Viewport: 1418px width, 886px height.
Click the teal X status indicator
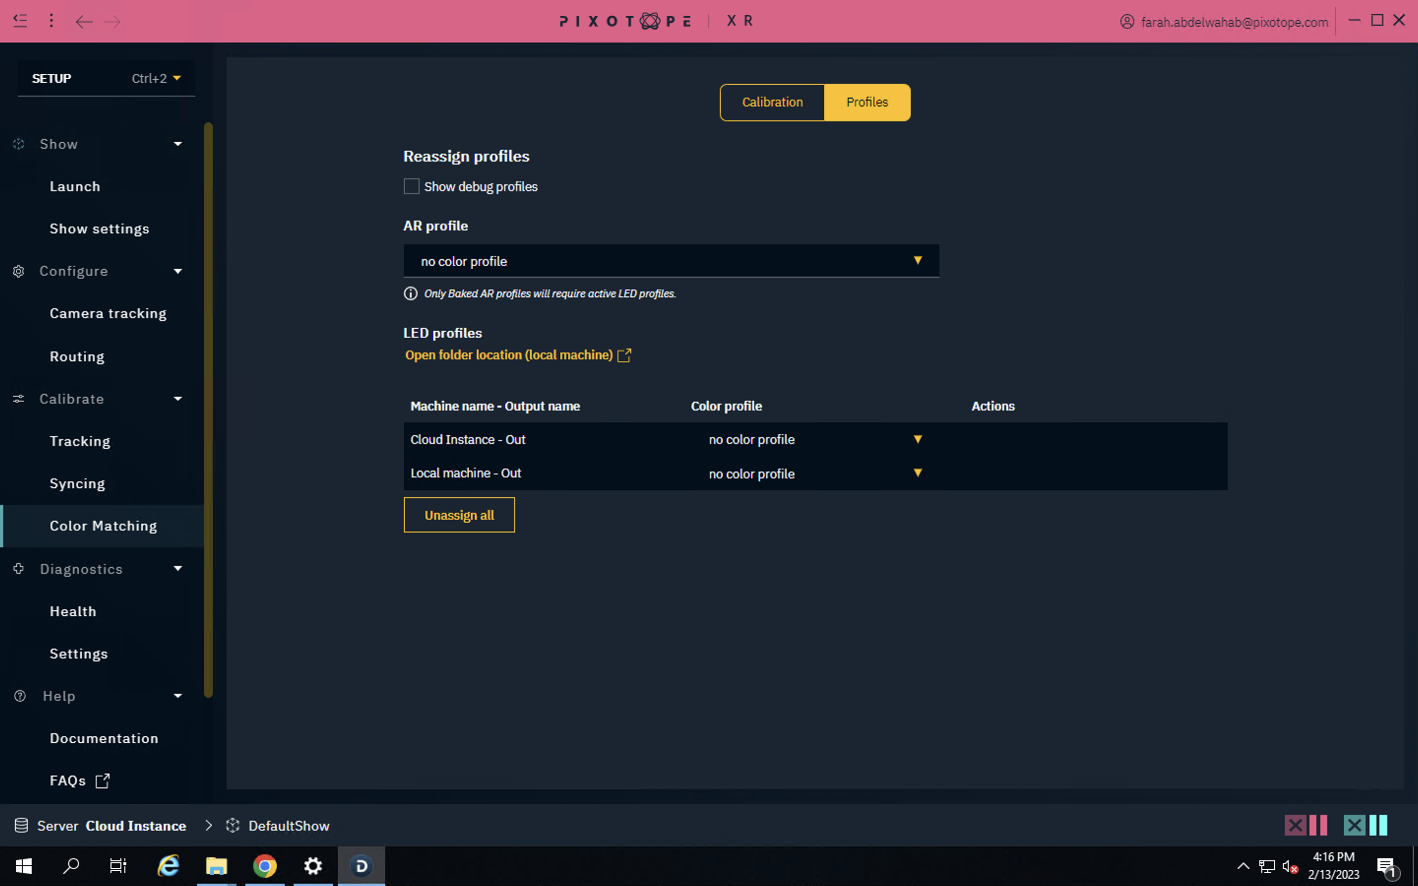(1354, 825)
